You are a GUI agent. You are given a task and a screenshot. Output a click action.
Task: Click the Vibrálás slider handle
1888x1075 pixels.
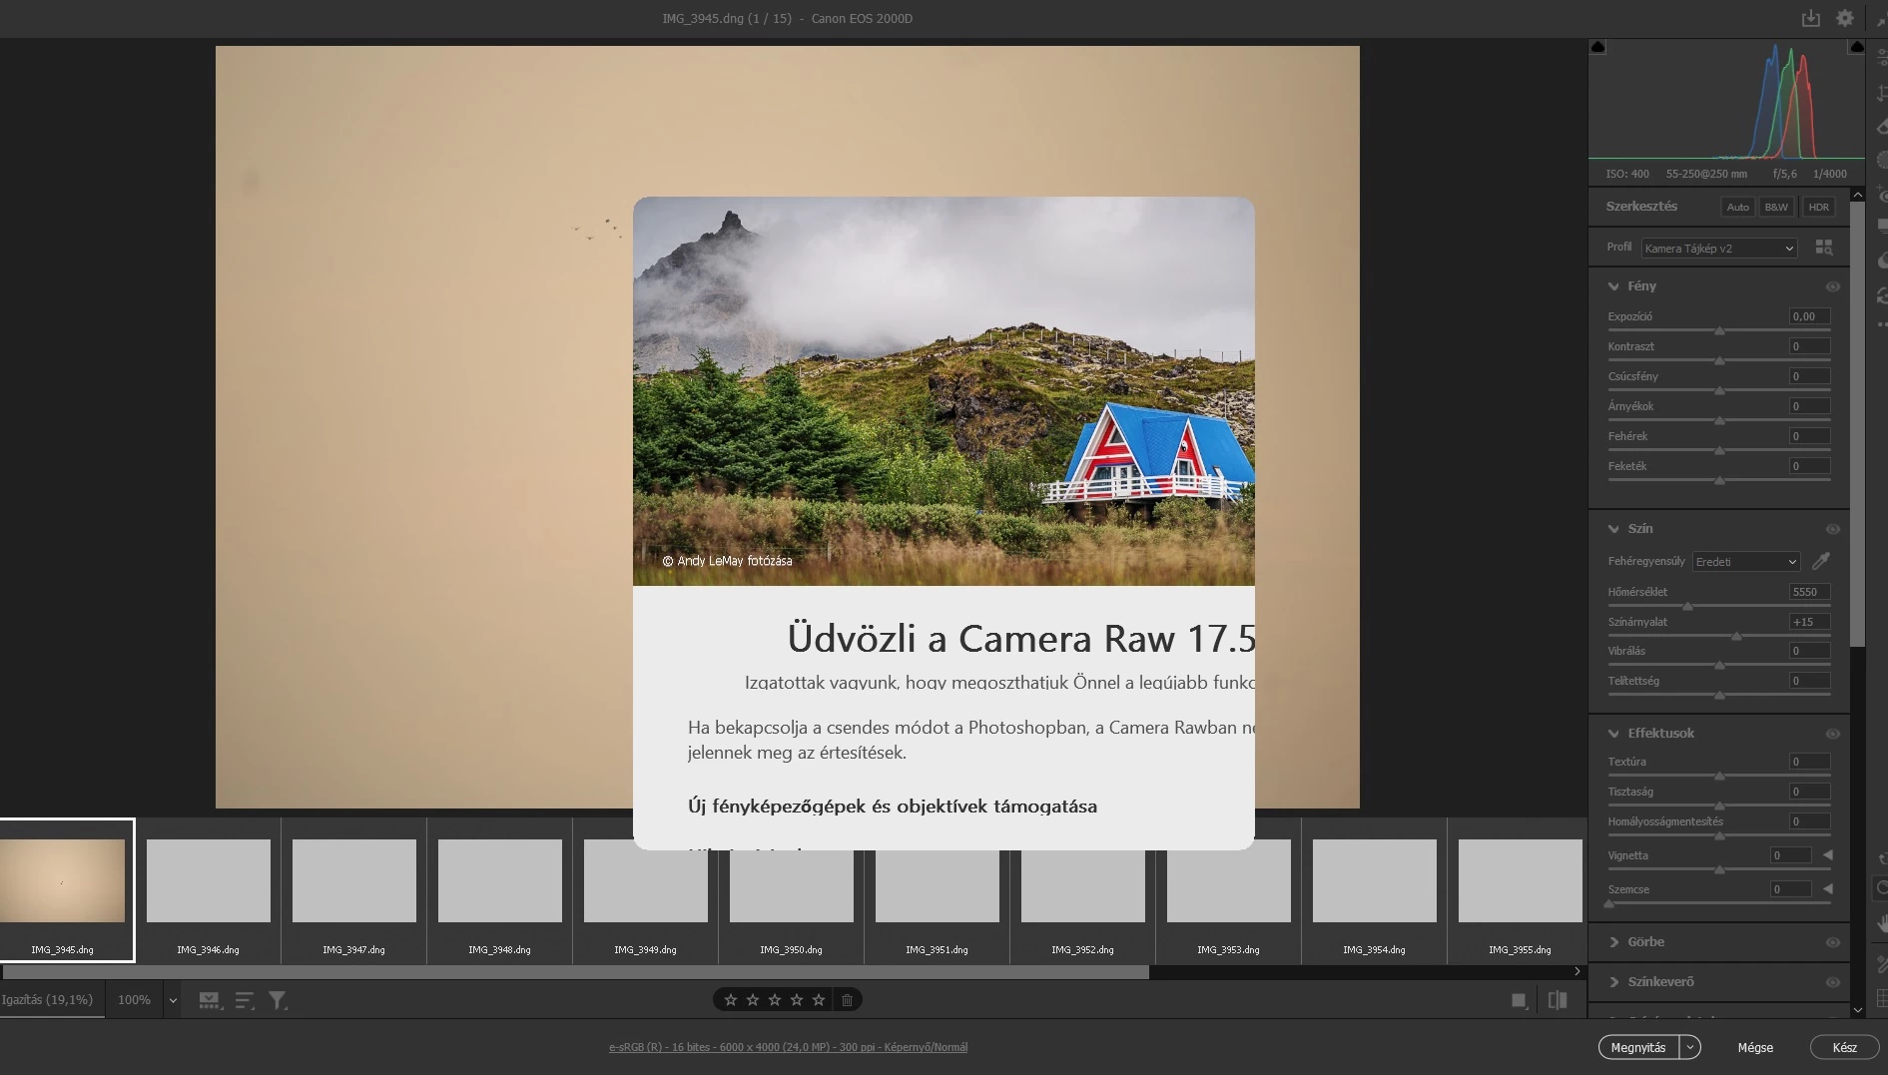1719,665
